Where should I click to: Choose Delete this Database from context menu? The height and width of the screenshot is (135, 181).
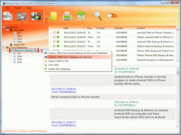click(78, 69)
